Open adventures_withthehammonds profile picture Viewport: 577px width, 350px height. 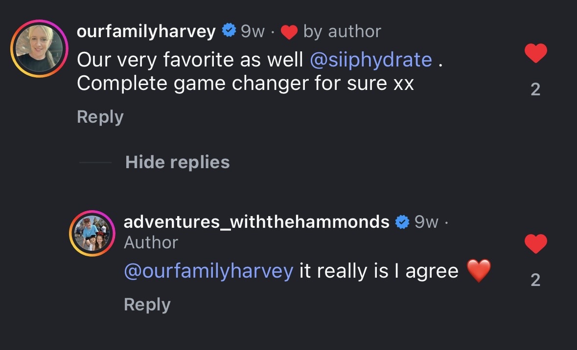click(x=92, y=234)
